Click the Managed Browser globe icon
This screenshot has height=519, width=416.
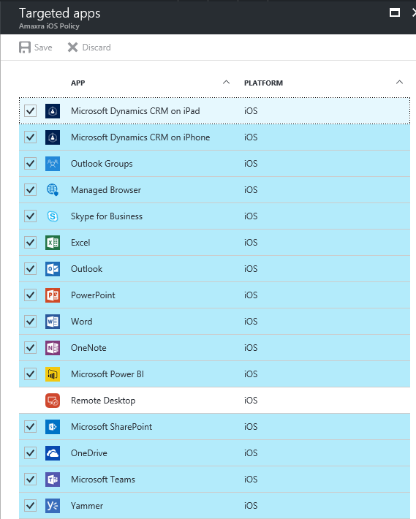(x=53, y=190)
